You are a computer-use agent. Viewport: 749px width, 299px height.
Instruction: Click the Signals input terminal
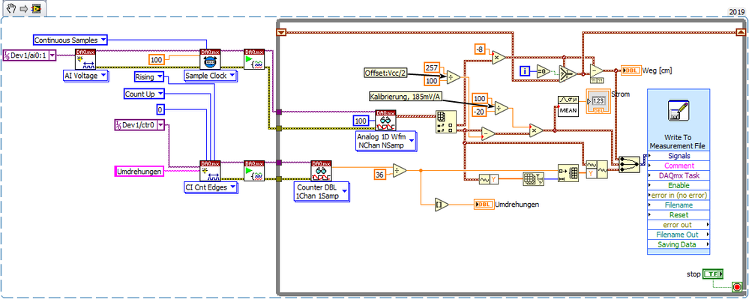point(679,156)
